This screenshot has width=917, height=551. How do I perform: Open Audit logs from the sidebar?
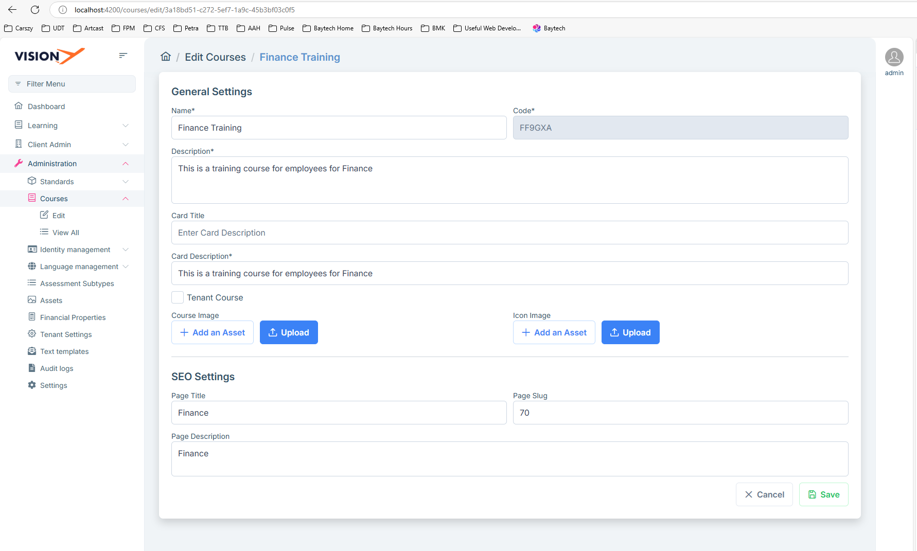[57, 368]
